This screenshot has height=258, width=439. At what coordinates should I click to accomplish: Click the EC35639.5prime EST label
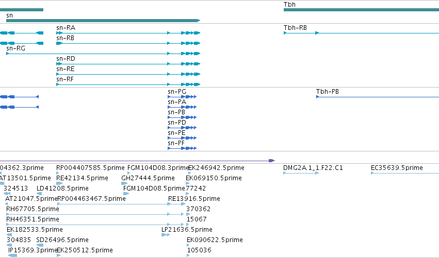[397, 168]
